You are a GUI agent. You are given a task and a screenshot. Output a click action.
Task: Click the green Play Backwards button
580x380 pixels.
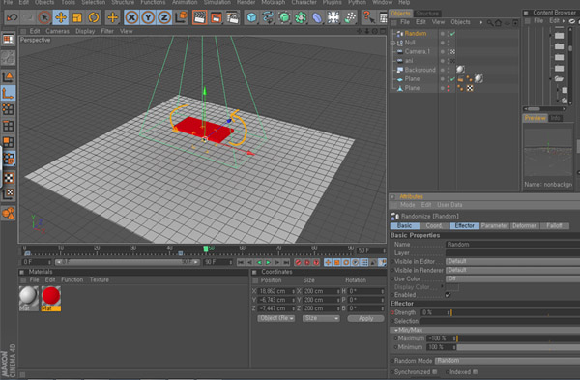point(259,262)
